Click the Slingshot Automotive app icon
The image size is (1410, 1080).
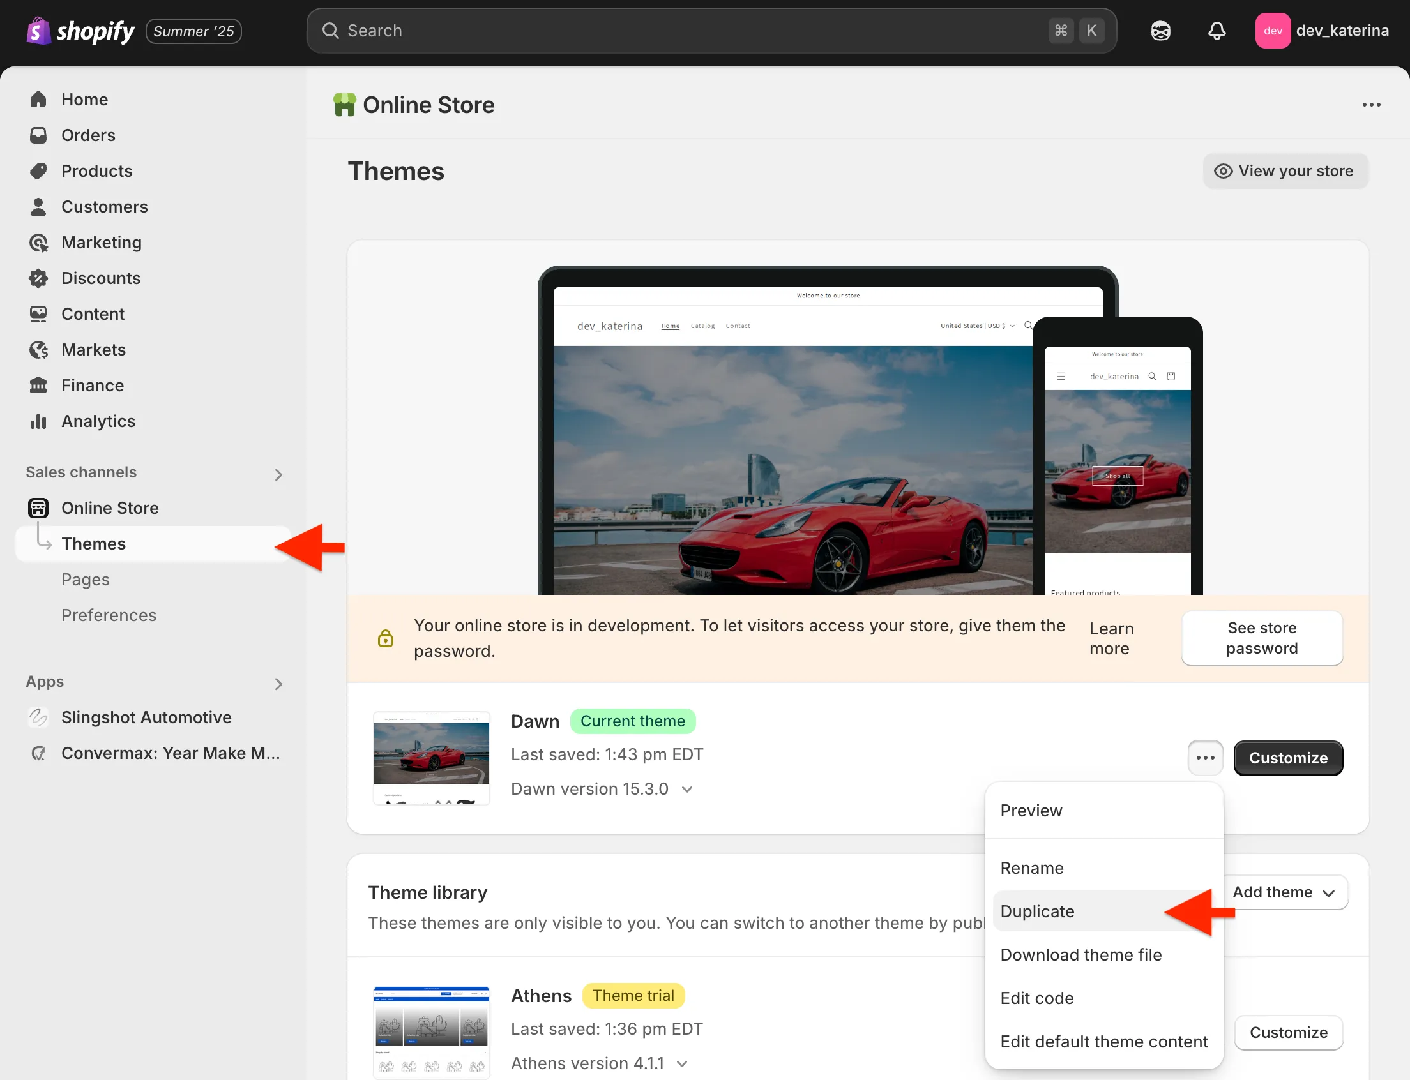[38, 717]
